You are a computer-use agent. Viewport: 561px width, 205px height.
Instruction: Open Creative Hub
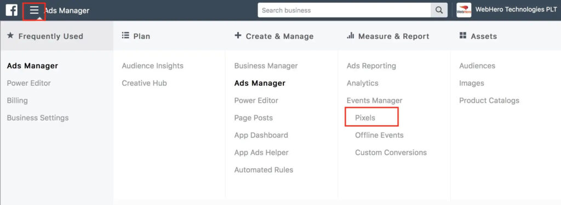[x=144, y=83]
